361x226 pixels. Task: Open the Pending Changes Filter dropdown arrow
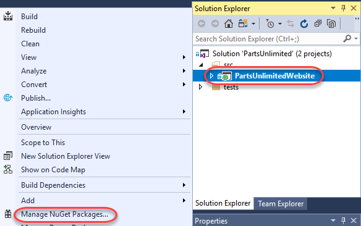[x=280, y=23]
